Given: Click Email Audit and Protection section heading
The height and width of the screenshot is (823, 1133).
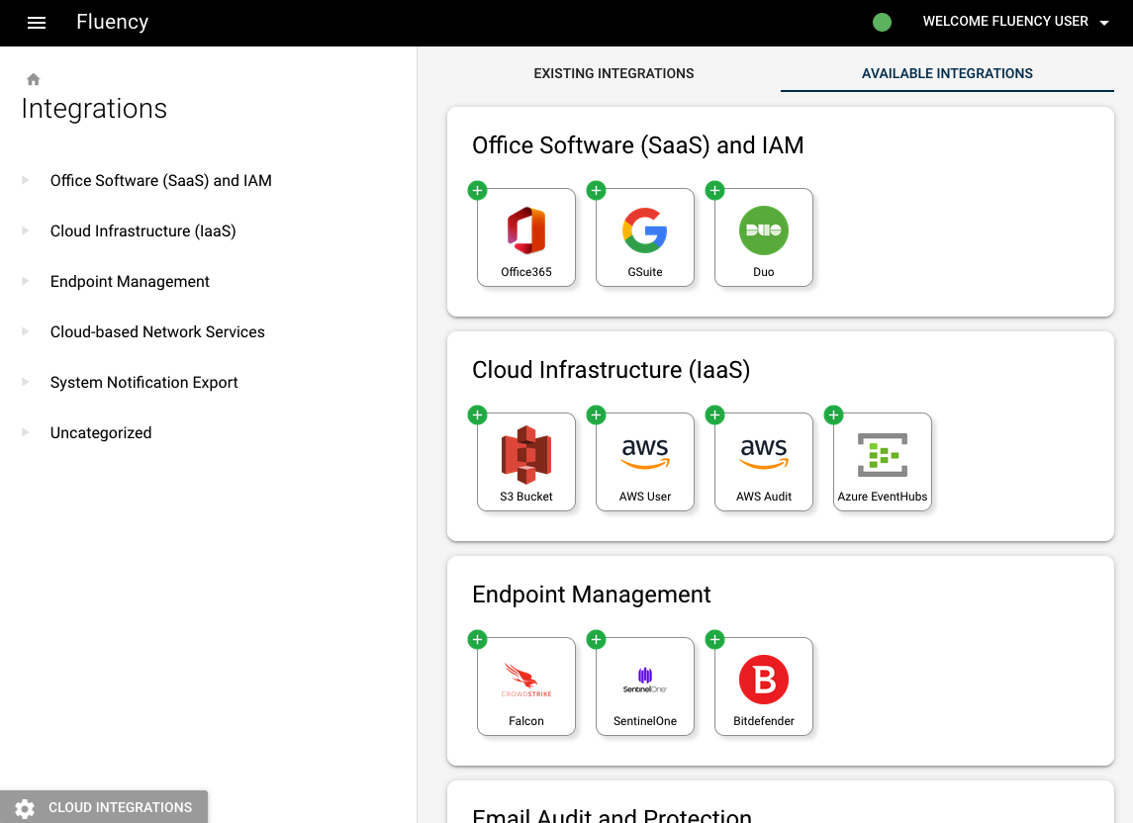Looking at the screenshot, I should pos(612,815).
